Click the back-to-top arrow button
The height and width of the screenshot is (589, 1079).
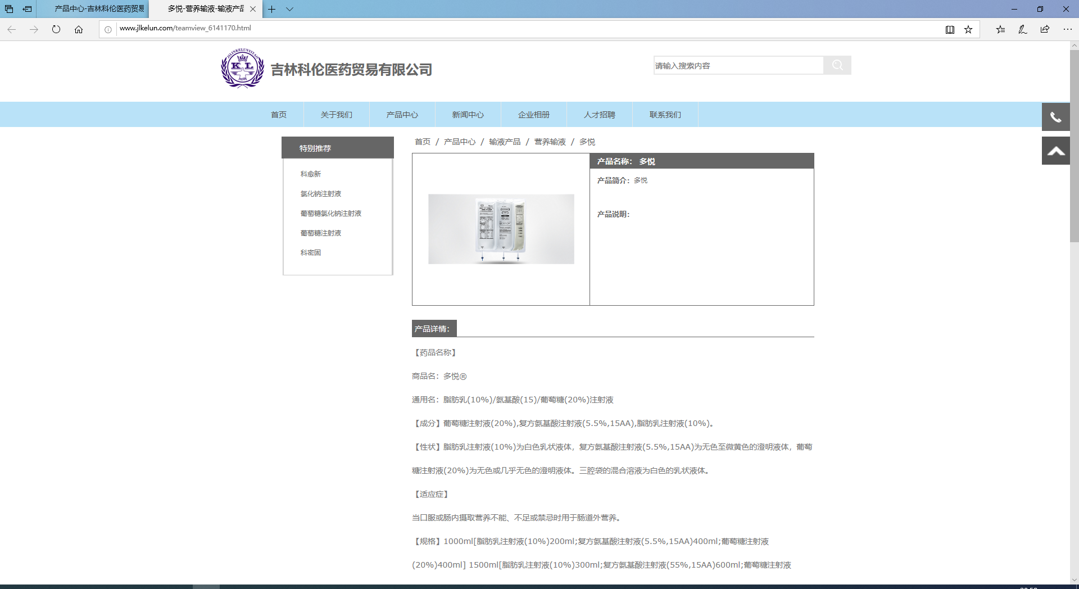[1056, 151]
